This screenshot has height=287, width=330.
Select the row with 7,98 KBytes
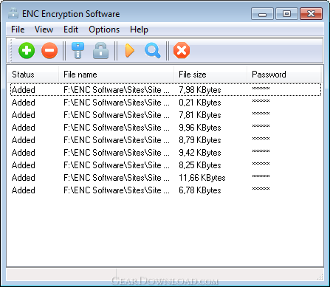click(165, 90)
